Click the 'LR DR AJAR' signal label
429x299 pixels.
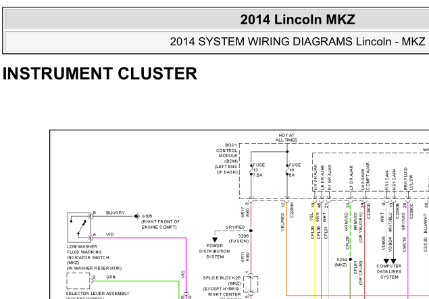click(x=322, y=178)
